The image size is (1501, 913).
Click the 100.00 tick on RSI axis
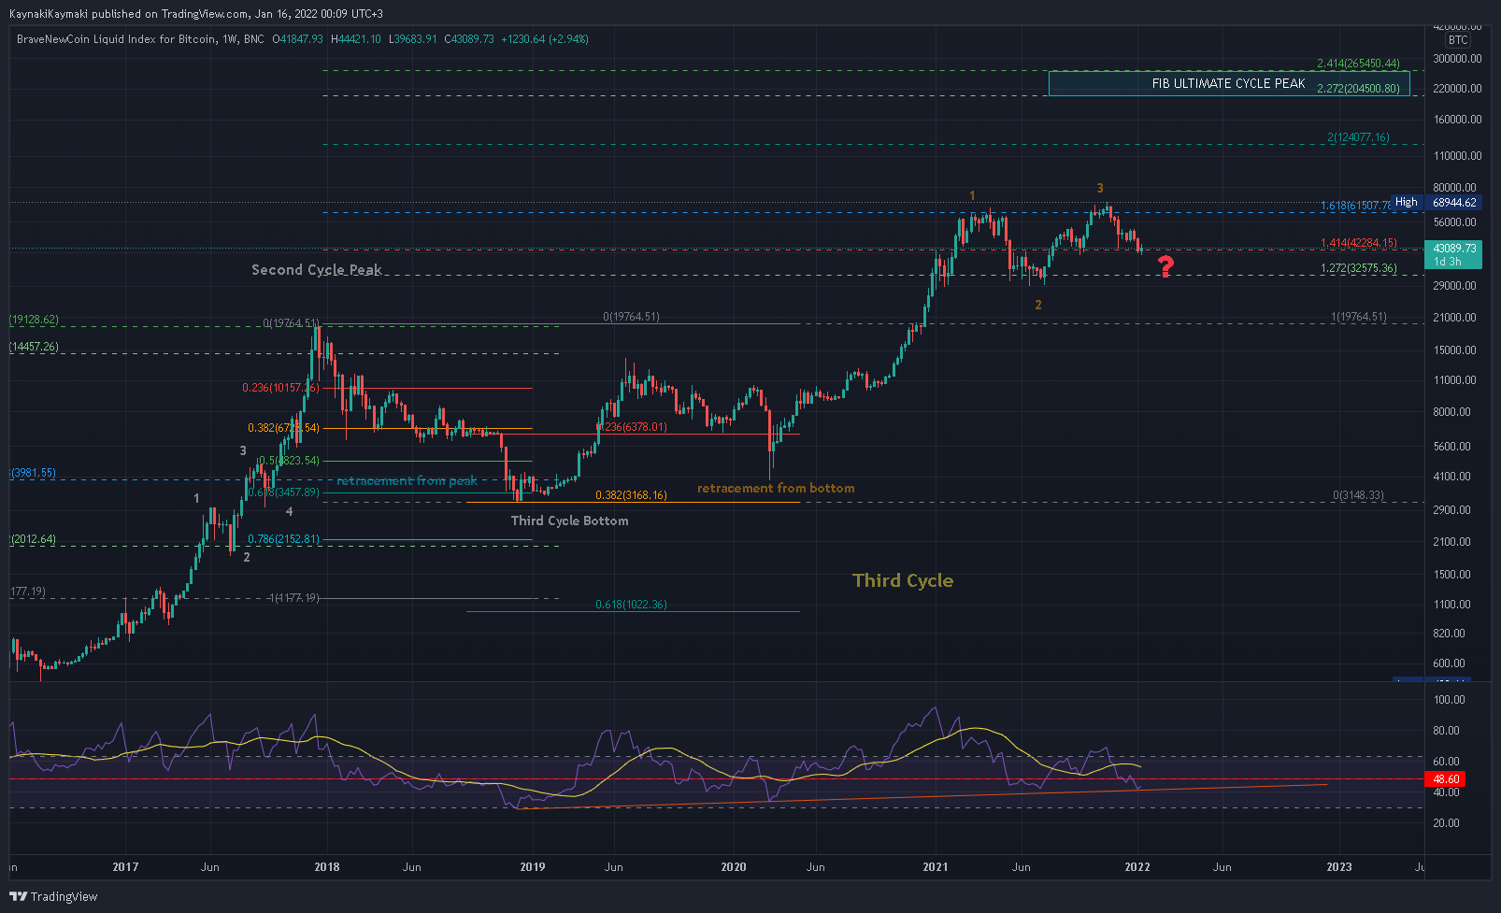(1449, 700)
